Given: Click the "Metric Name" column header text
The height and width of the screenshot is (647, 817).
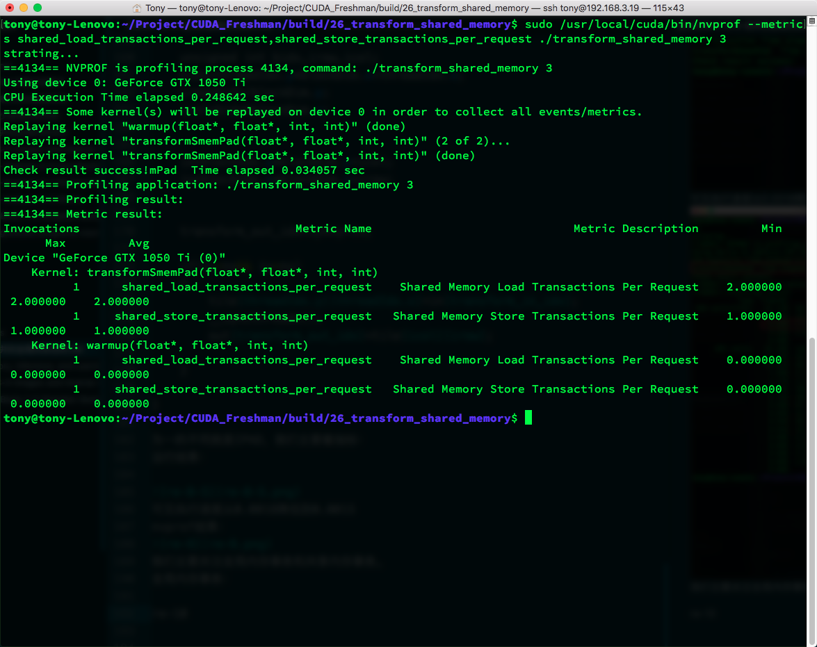Looking at the screenshot, I should click(x=333, y=229).
